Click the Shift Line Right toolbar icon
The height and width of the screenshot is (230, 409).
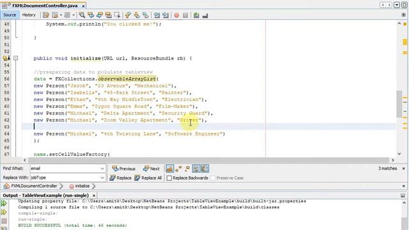pos(166,15)
